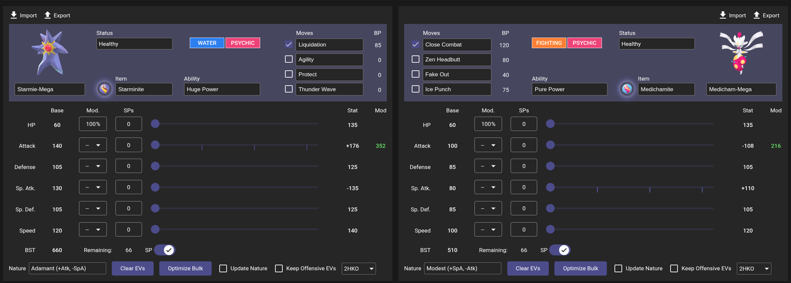Click the left panel Export icon
This screenshot has height=283, width=791.
tap(47, 15)
